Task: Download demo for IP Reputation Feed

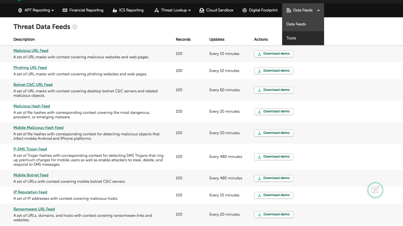Action: click(273, 195)
